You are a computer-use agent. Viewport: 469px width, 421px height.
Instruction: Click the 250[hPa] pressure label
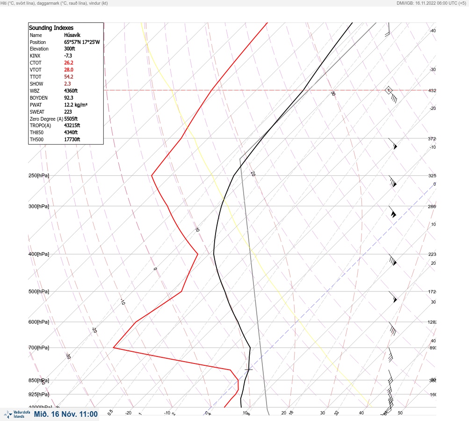point(39,175)
